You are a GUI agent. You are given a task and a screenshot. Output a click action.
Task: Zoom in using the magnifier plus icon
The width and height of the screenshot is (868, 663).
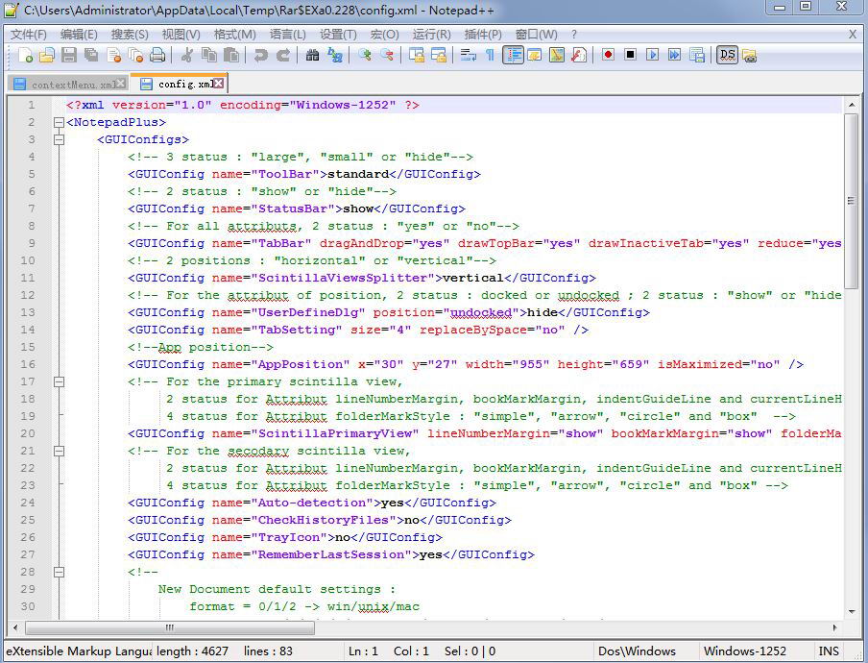(364, 55)
